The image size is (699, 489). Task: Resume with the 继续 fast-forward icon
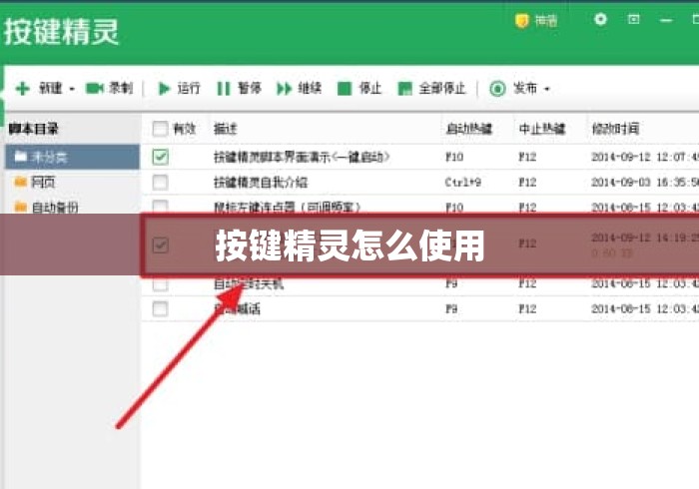click(285, 89)
